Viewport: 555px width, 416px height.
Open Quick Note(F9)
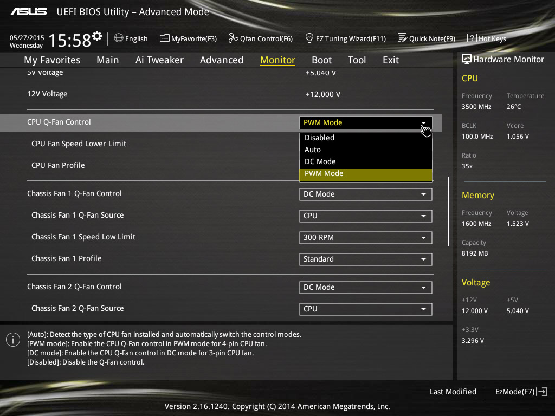pyautogui.click(x=432, y=38)
